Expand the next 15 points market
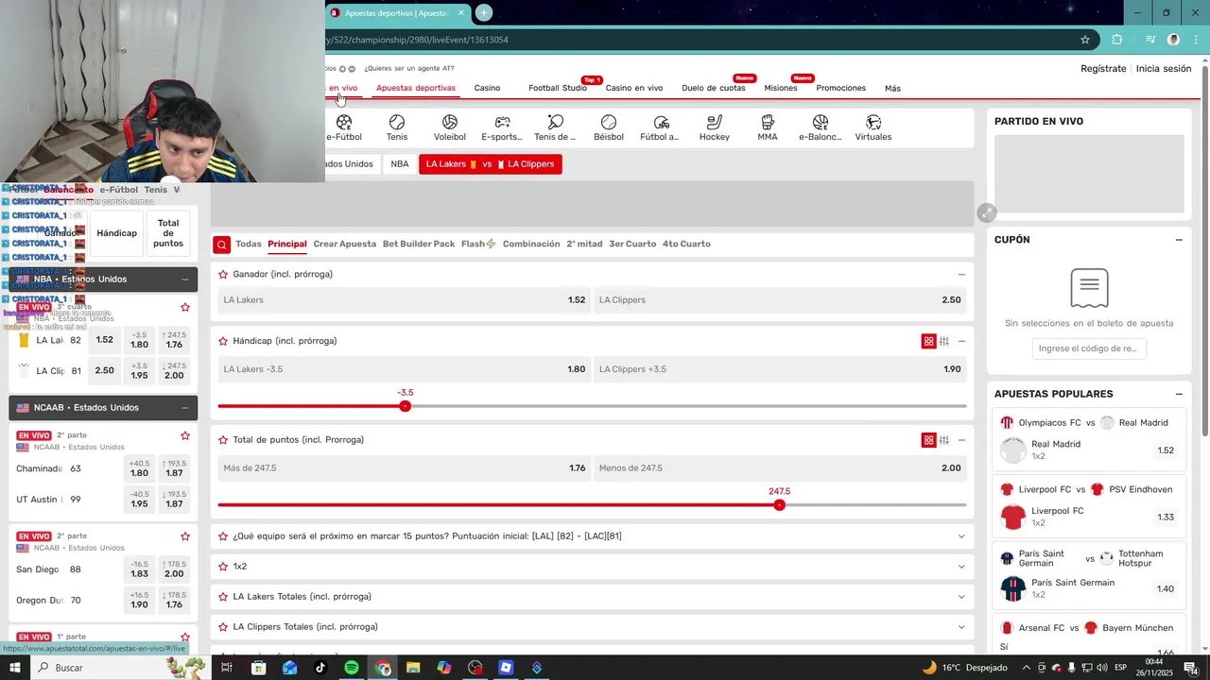The height and width of the screenshot is (680, 1210). point(961,536)
